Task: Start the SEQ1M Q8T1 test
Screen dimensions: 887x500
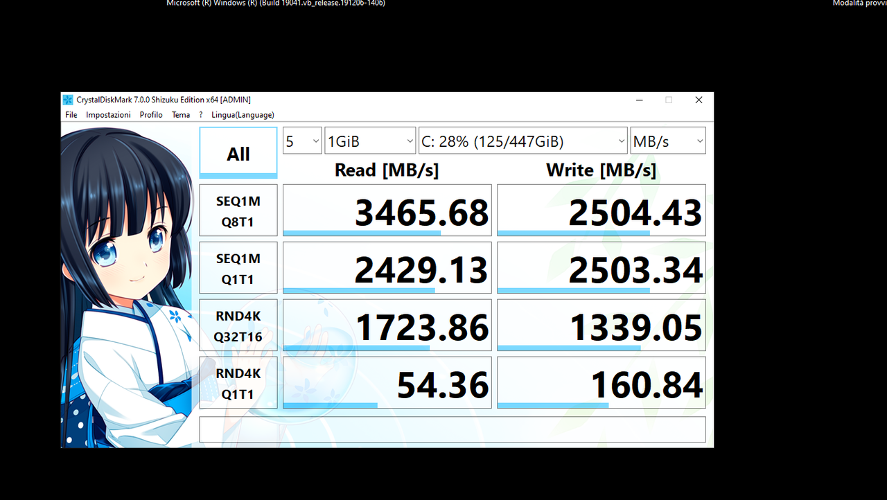Action: click(x=238, y=210)
